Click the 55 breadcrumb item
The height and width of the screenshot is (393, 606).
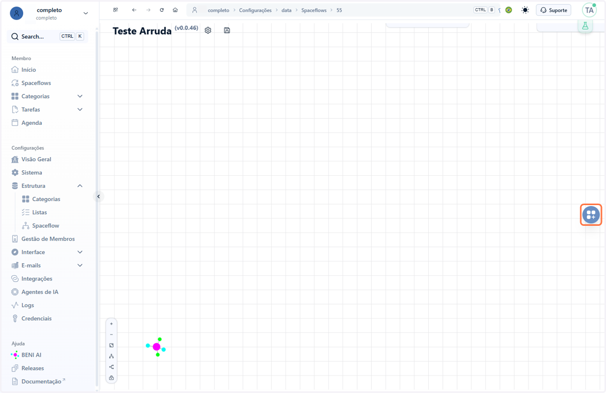pos(339,10)
